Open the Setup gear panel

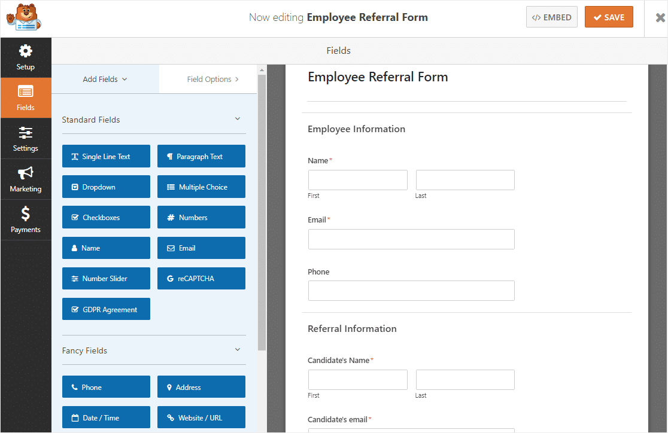tap(26, 57)
